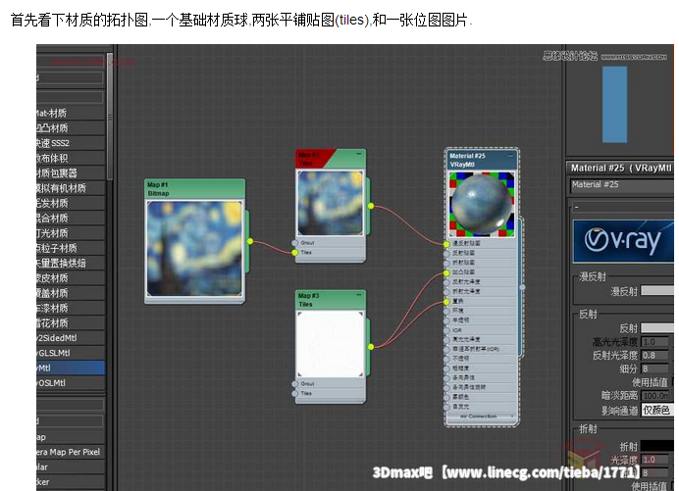This screenshot has width=679, height=491.
Task: Collapse the Map #3 Tiles node
Action: [359, 295]
